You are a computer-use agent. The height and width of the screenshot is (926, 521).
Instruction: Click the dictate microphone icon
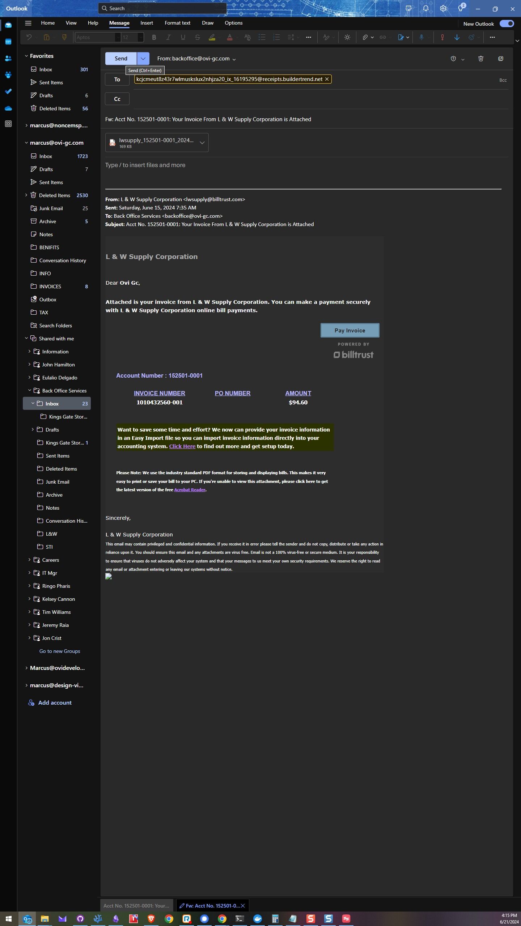pos(422,37)
